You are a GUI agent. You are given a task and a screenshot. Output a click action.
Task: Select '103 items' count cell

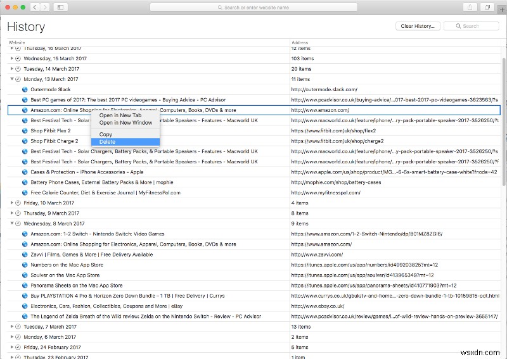(x=302, y=58)
